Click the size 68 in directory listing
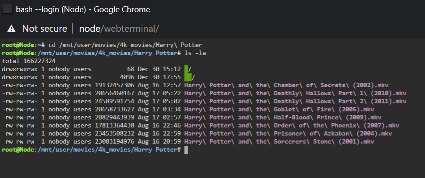 [131, 69]
